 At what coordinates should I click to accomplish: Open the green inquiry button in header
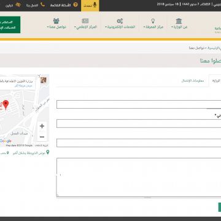click(x=10, y=25)
